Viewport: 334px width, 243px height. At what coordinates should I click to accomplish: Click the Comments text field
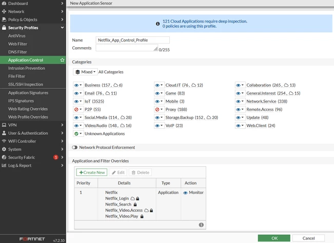(127, 48)
